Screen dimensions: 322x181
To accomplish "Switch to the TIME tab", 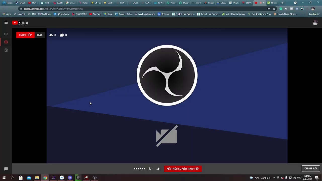I will click(x=46, y=3).
